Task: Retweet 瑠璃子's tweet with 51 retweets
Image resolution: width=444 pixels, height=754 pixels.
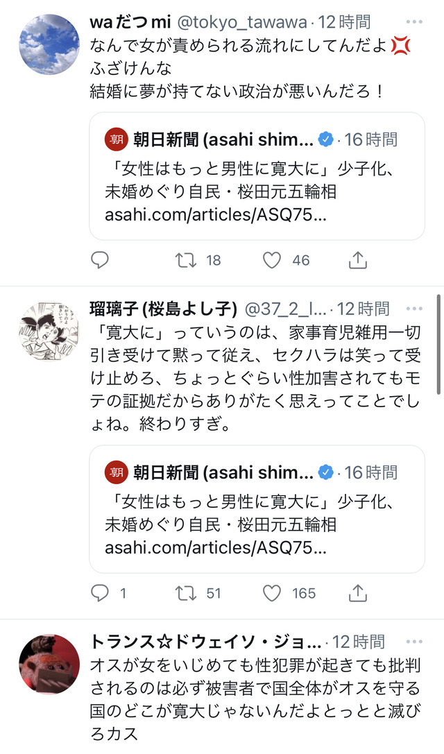Action: (186, 593)
